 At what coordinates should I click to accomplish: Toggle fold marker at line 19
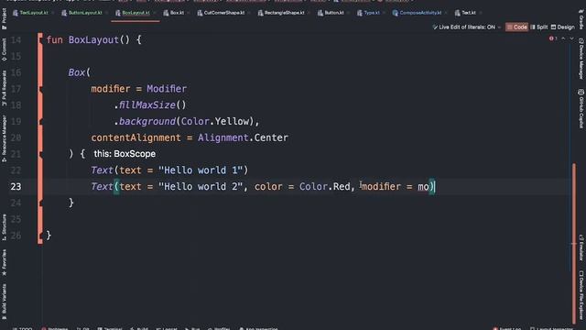(40, 122)
